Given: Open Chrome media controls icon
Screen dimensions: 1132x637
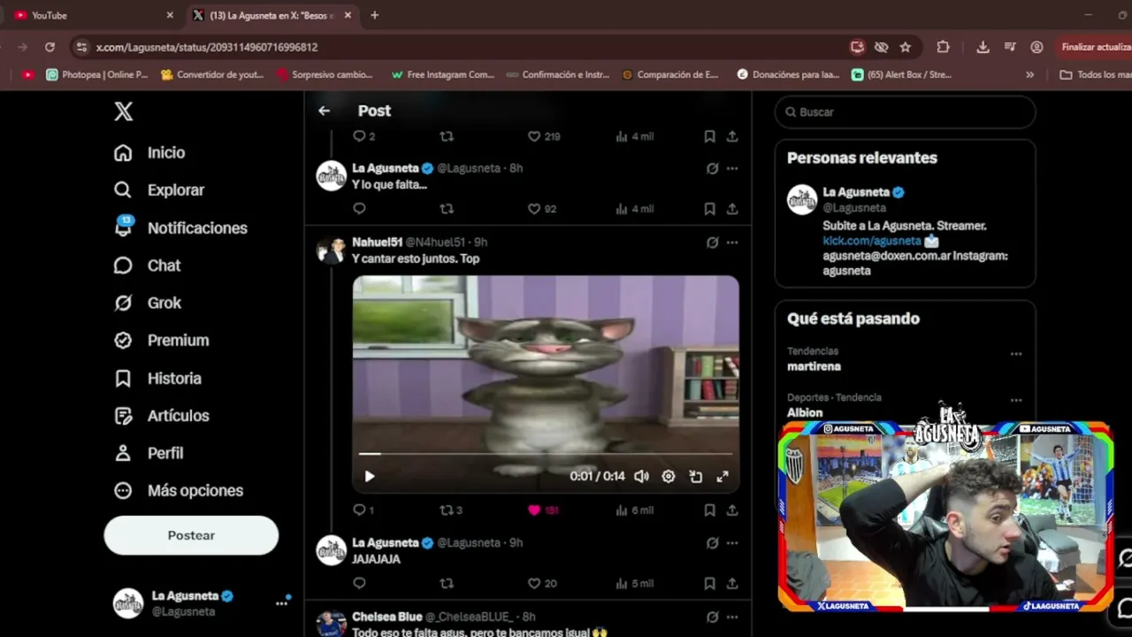Looking at the screenshot, I should pos(1009,47).
